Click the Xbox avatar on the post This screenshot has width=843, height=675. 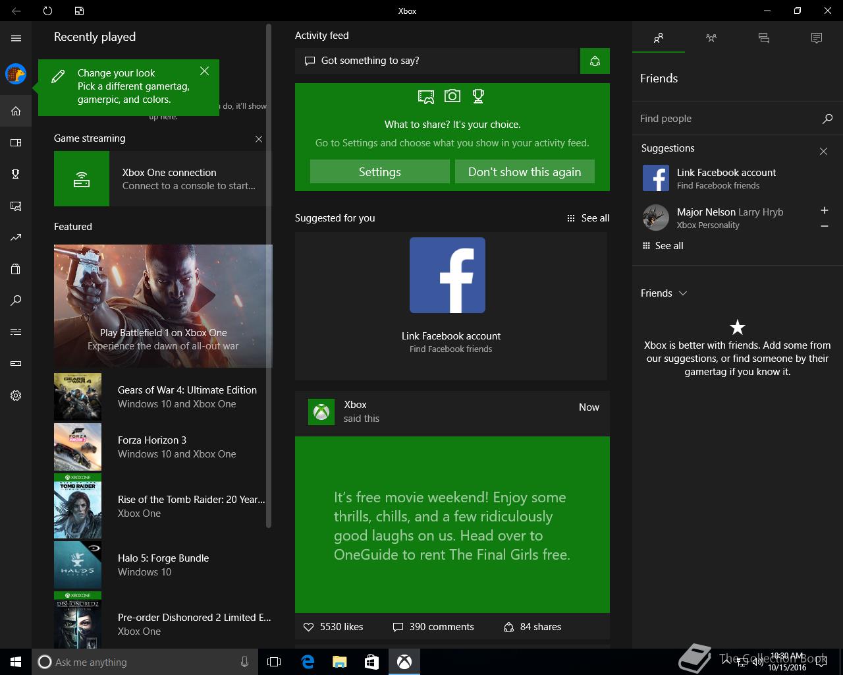(321, 412)
